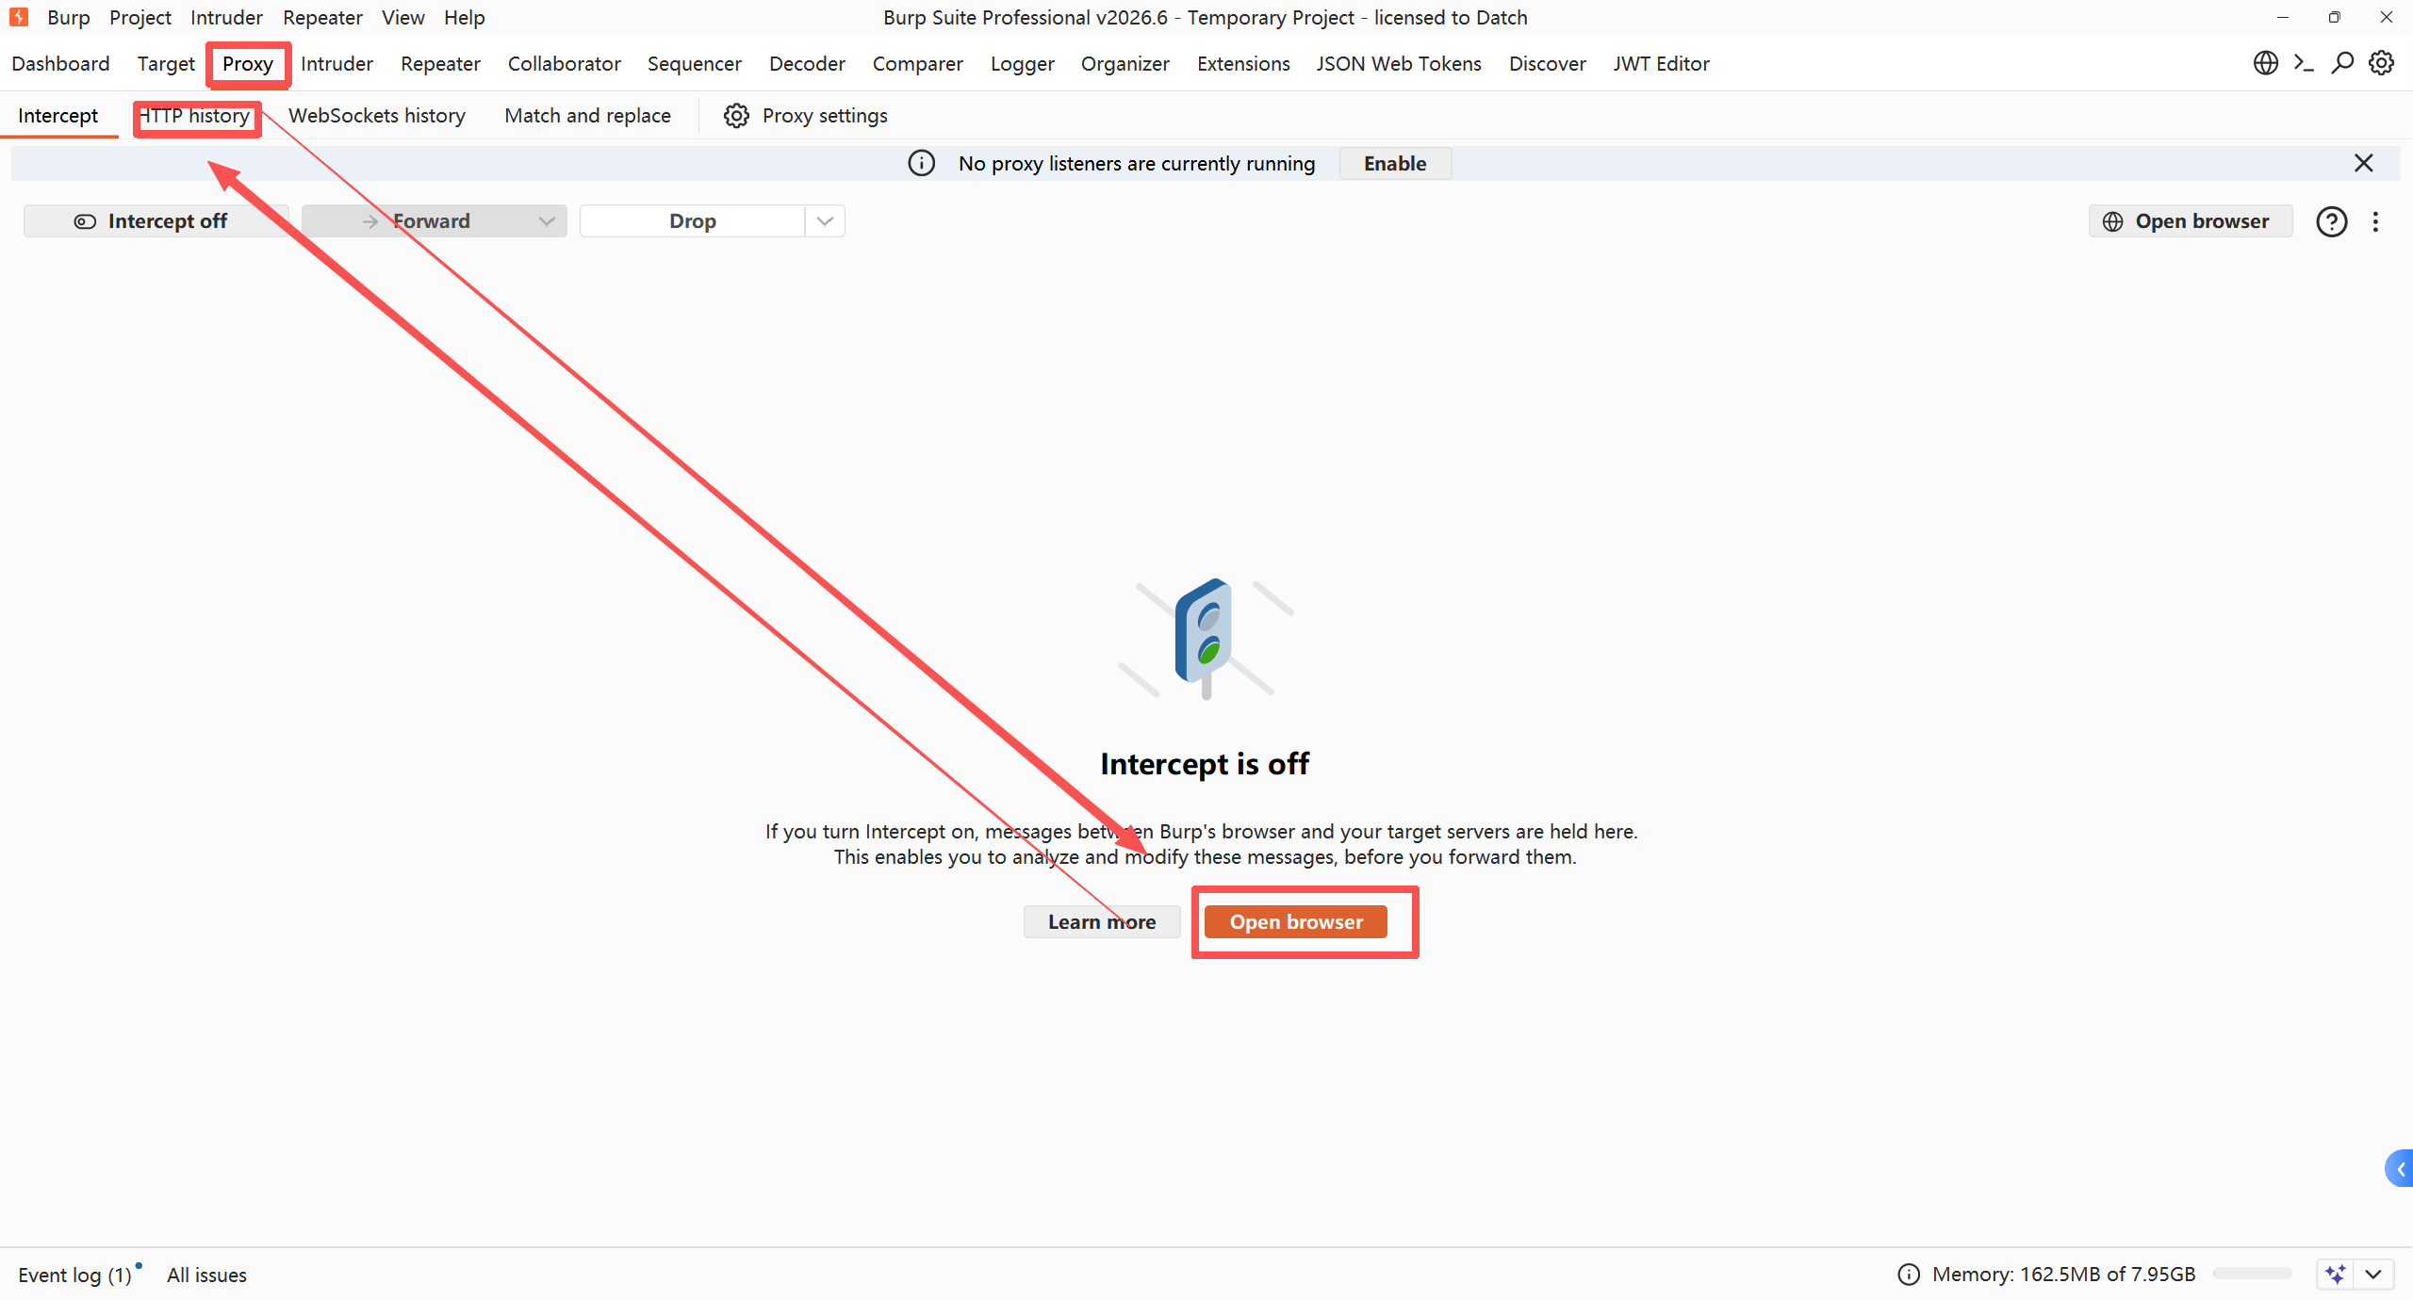Switch to the Logger tab
Image resolution: width=2413 pixels, height=1300 pixels.
[x=1022, y=63]
